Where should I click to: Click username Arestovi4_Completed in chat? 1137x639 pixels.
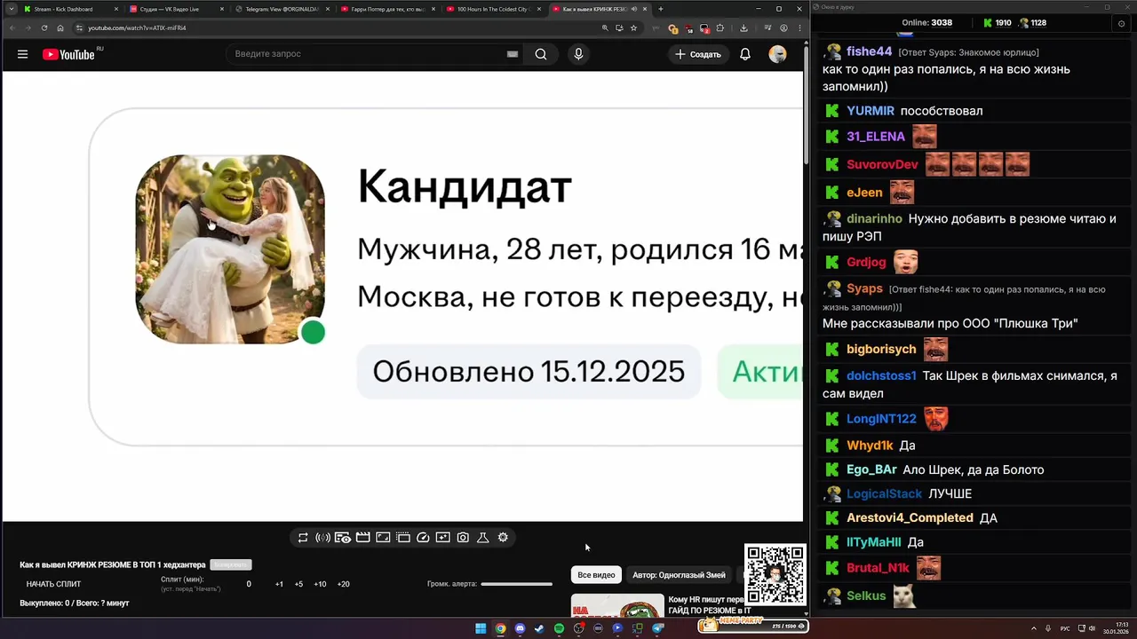(x=910, y=517)
